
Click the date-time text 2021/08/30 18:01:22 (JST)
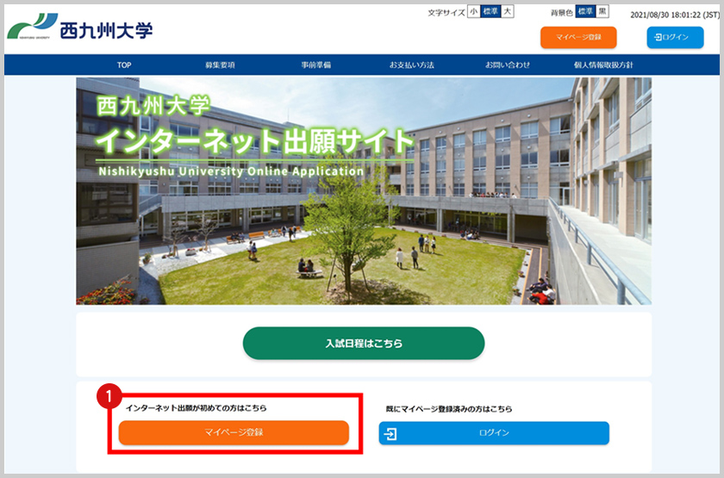tap(675, 15)
